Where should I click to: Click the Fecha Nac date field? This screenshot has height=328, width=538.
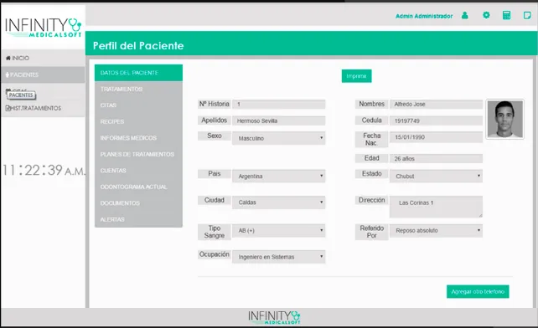tap(436, 137)
